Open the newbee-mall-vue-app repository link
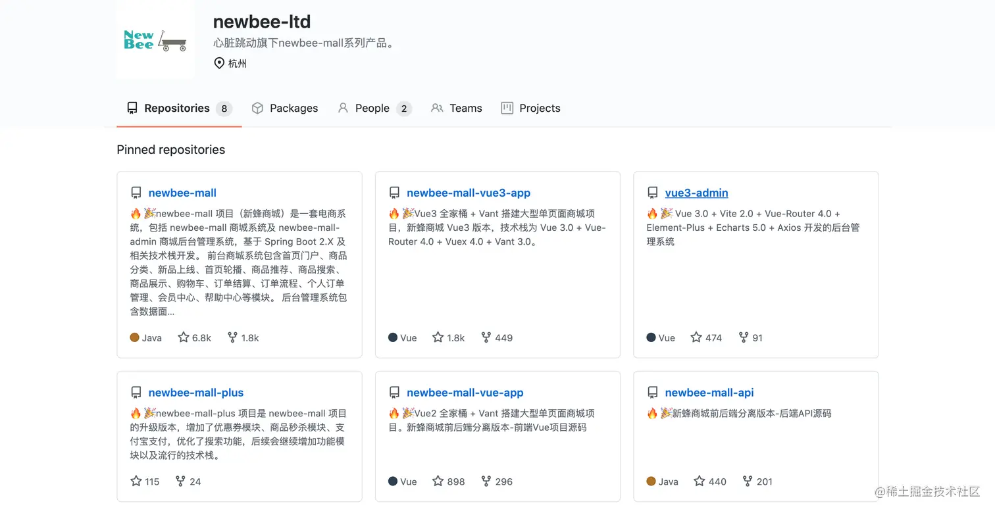995x513 pixels. [465, 393]
